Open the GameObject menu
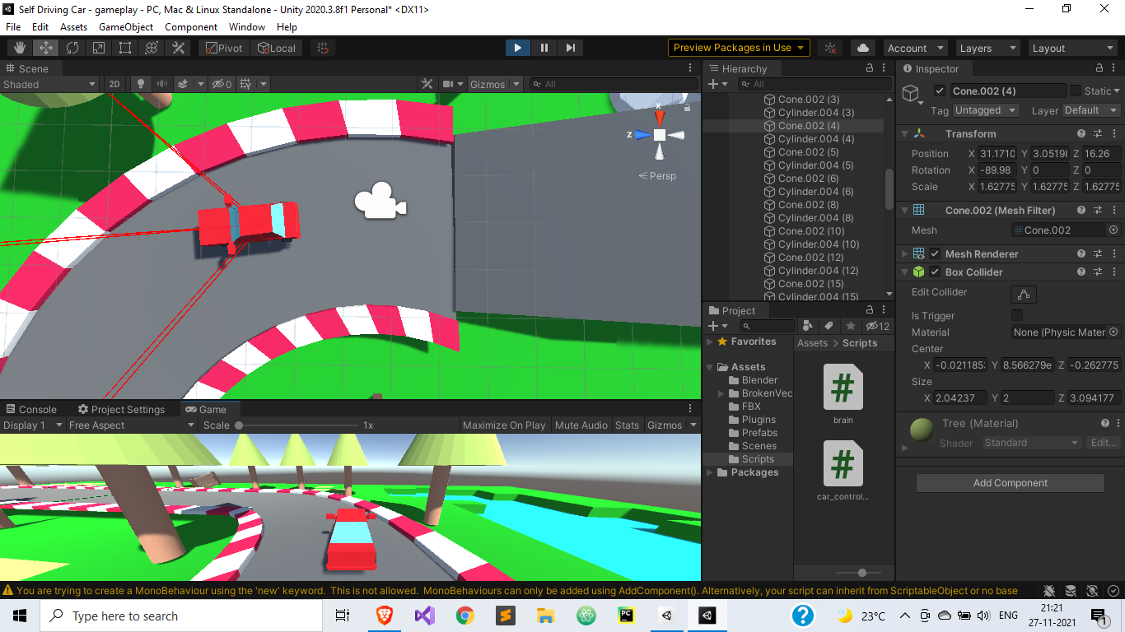 [x=125, y=27]
